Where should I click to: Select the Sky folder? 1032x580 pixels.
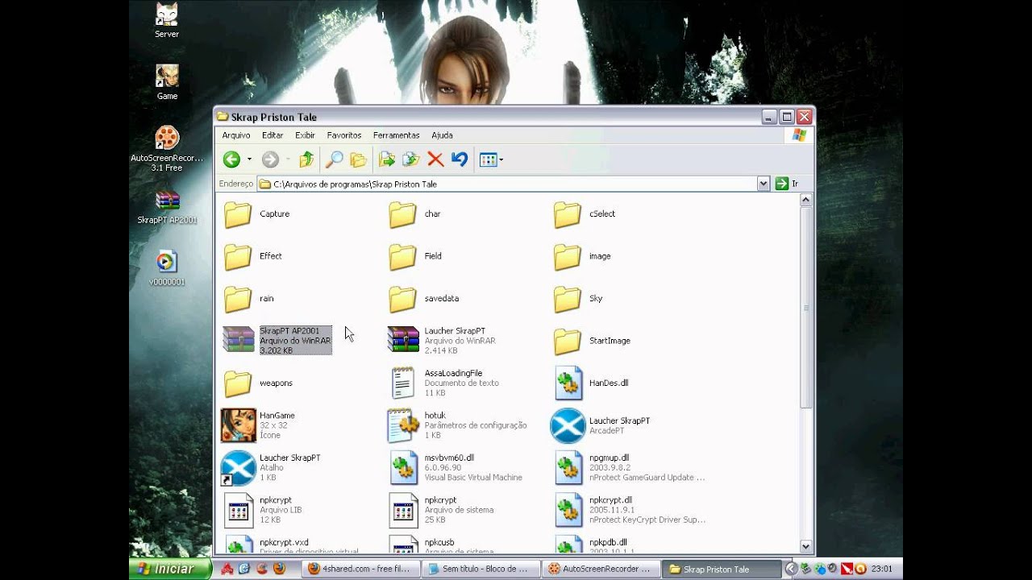578,299
